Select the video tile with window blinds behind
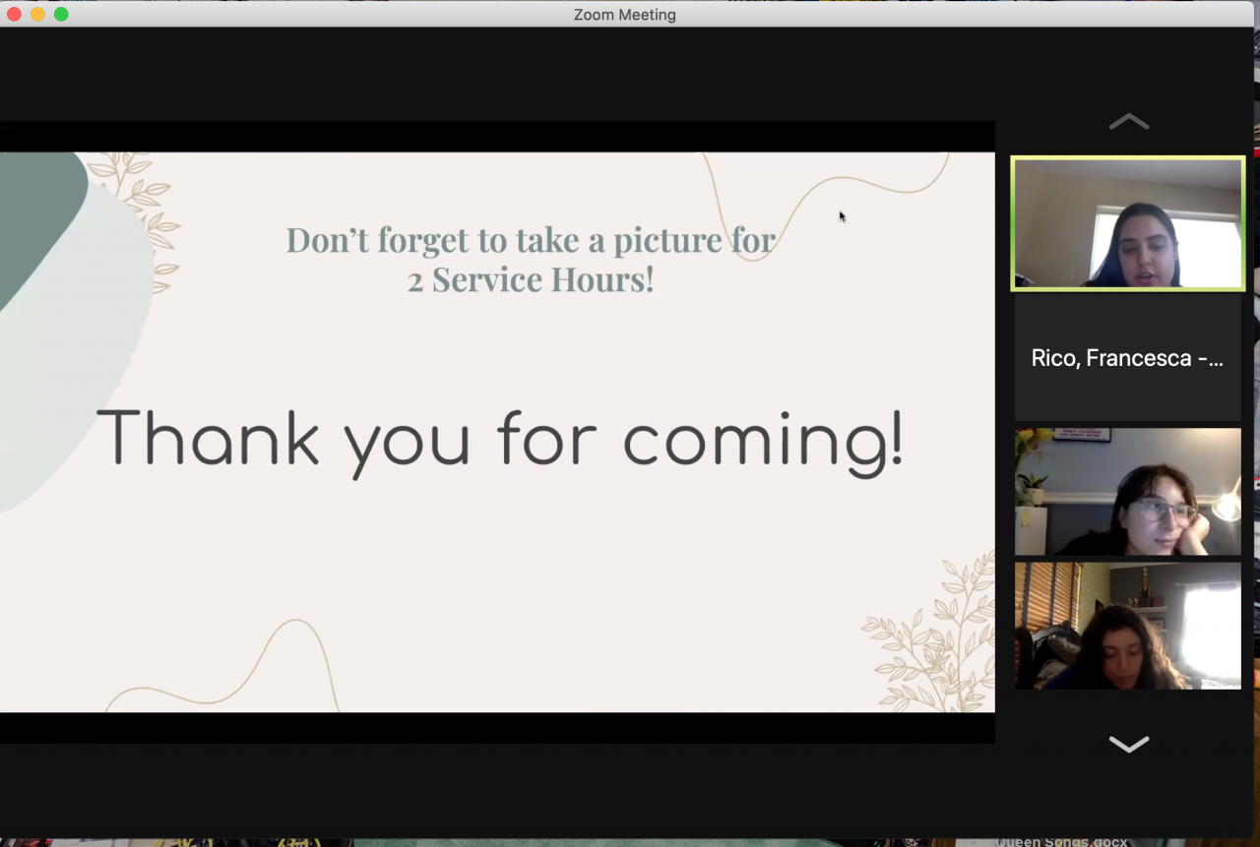The height and width of the screenshot is (847, 1260). 1128,626
